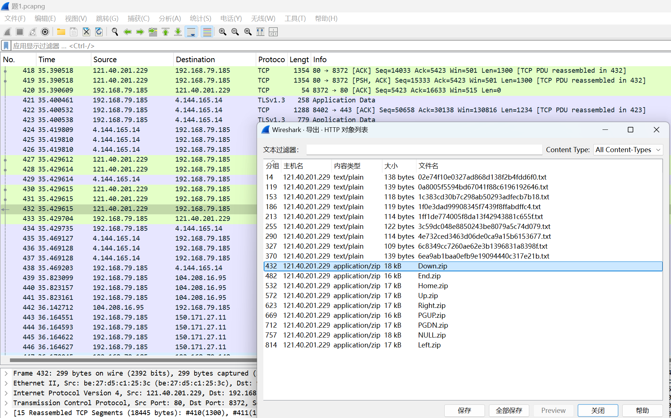Toggle auto-scroll during live capture
The image size is (671, 418).
[x=191, y=32]
